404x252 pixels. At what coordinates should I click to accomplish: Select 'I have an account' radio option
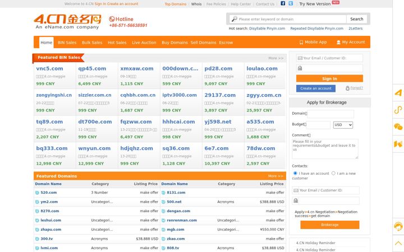point(295,173)
